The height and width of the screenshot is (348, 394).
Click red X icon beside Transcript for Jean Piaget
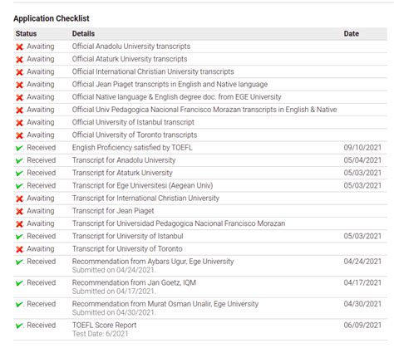(x=19, y=212)
